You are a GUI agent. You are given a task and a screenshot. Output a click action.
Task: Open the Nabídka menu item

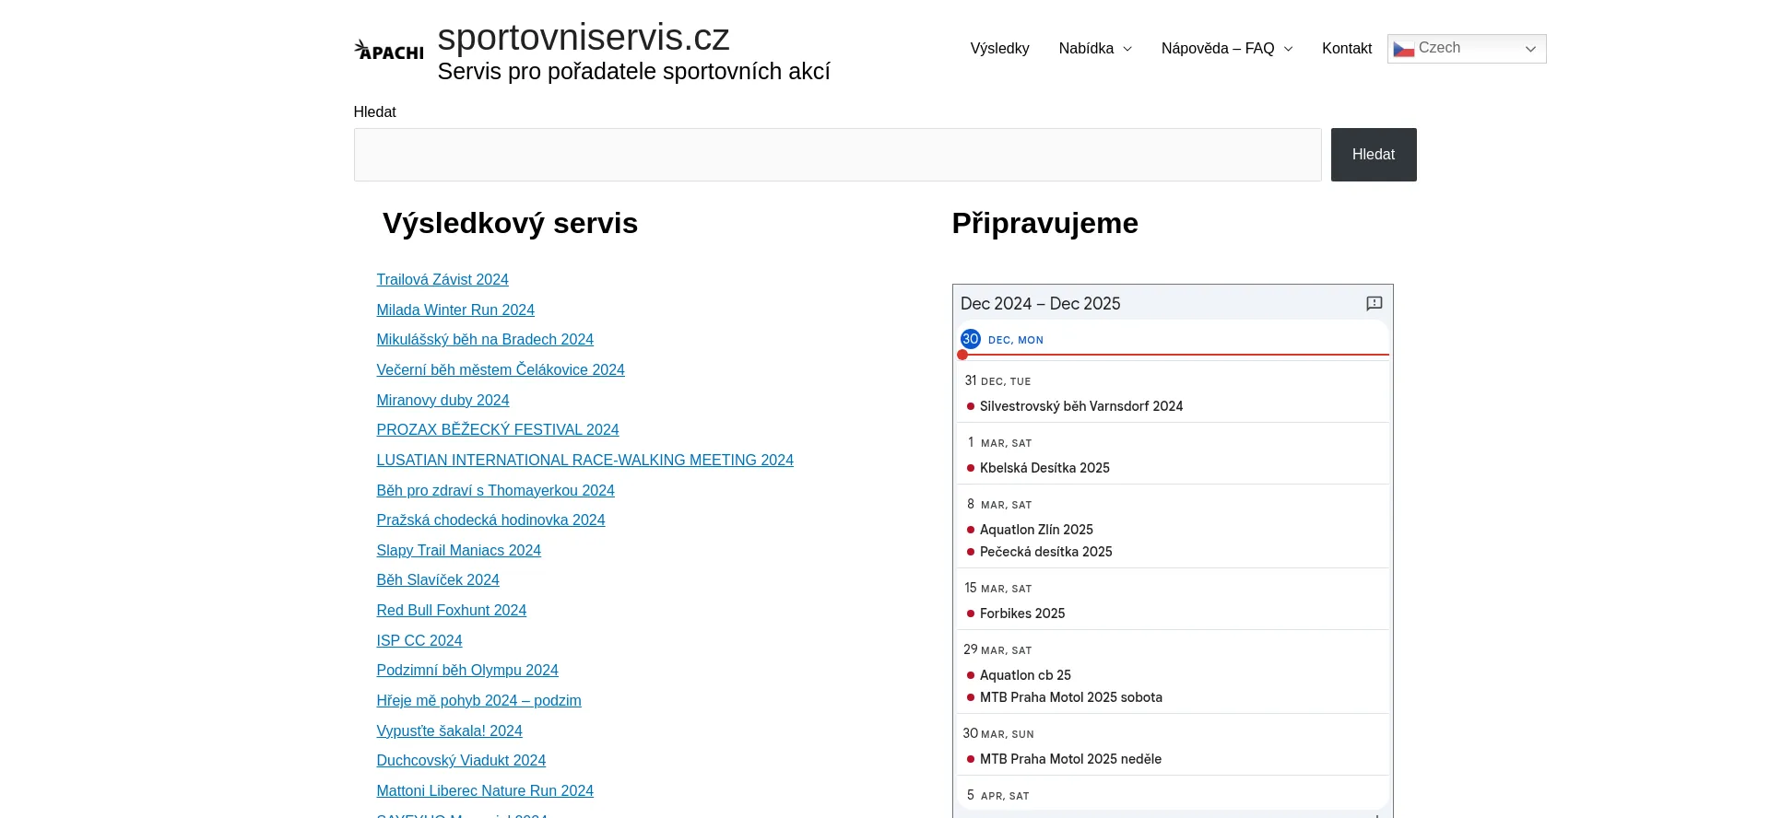coord(1086,49)
